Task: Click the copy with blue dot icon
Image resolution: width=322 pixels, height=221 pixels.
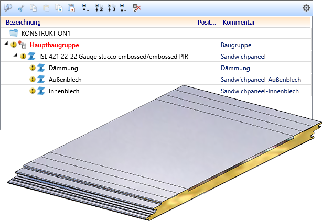Action: (59, 8)
